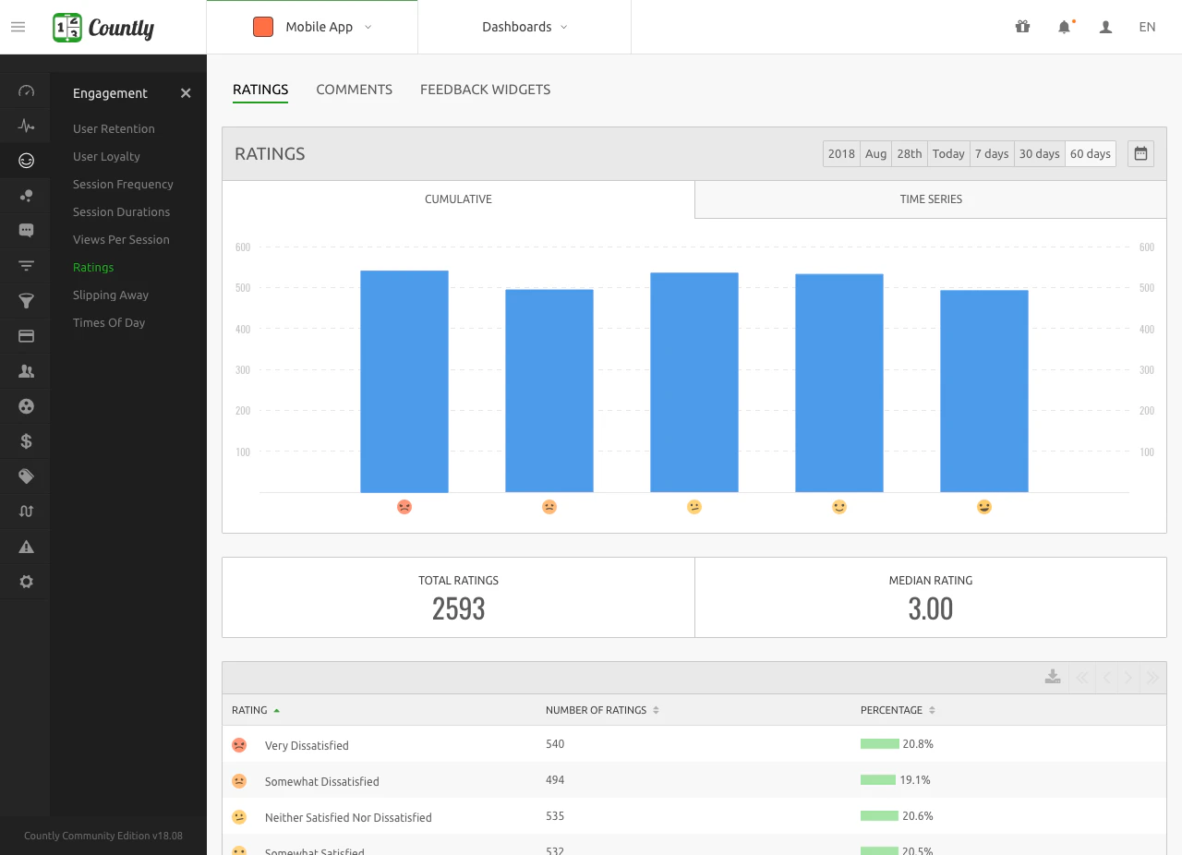This screenshot has width=1182, height=855.
Task: Open Session Frequency menu item
Action: point(123,185)
